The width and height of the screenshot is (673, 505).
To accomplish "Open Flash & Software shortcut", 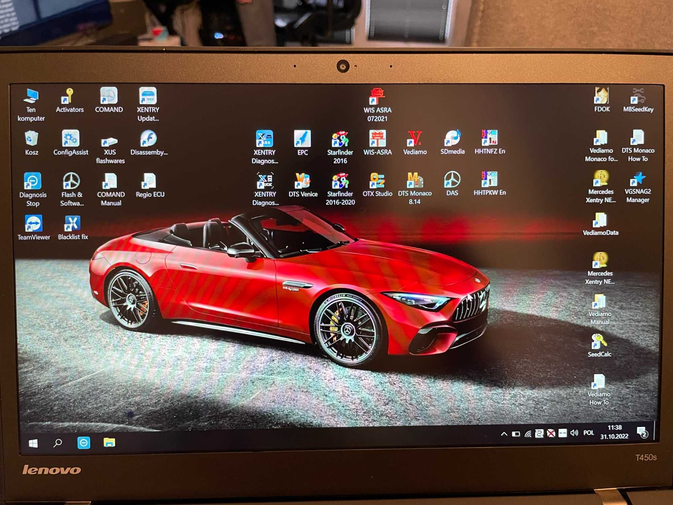I will [72, 190].
